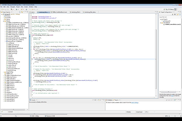Select F2806x_usDelay.asm in Project Explorer
Image resolution: width=182 pixels, height=121 pixels.
11,89
